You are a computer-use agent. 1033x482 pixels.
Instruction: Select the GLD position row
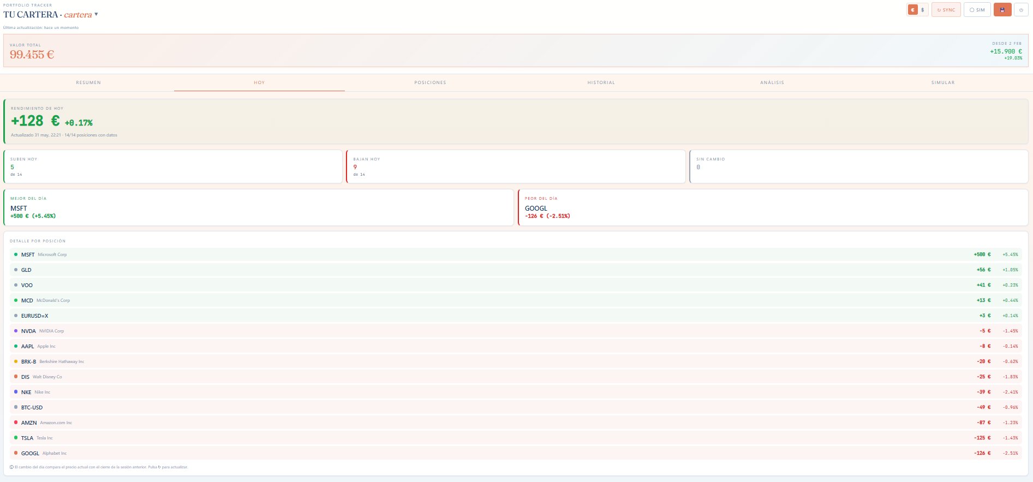[x=516, y=270]
